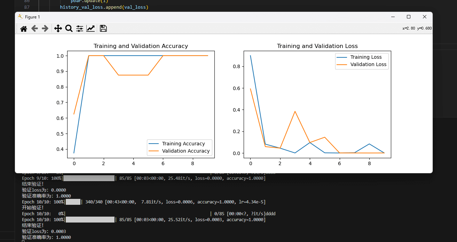
Task: Minimize the Figure 1 window
Action: pyautogui.click(x=393, y=17)
